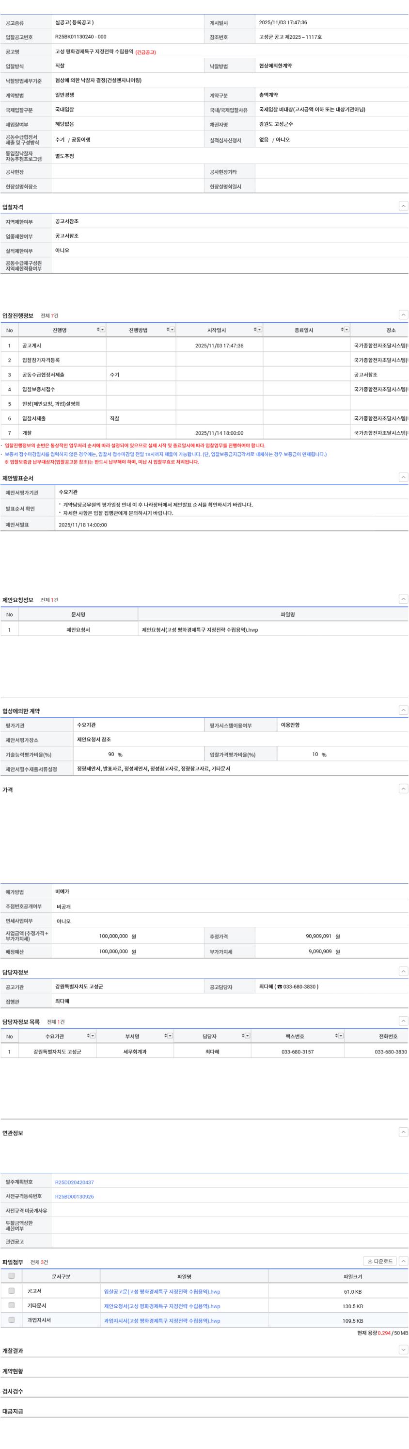Collapse the 연관정보 section with its chevron
409x1449 pixels.
pos(403,1132)
